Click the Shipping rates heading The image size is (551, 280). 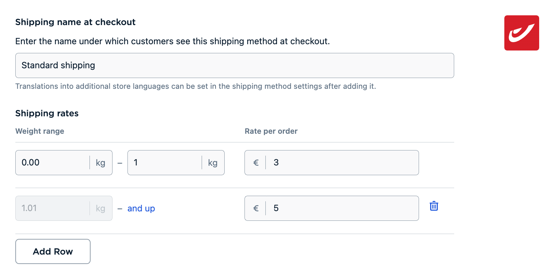pos(47,114)
